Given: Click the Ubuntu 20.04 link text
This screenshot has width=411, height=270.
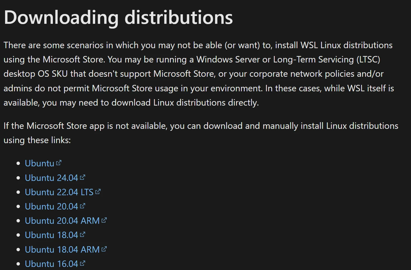Looking at the screenshot, I should [x=51, y=206].
